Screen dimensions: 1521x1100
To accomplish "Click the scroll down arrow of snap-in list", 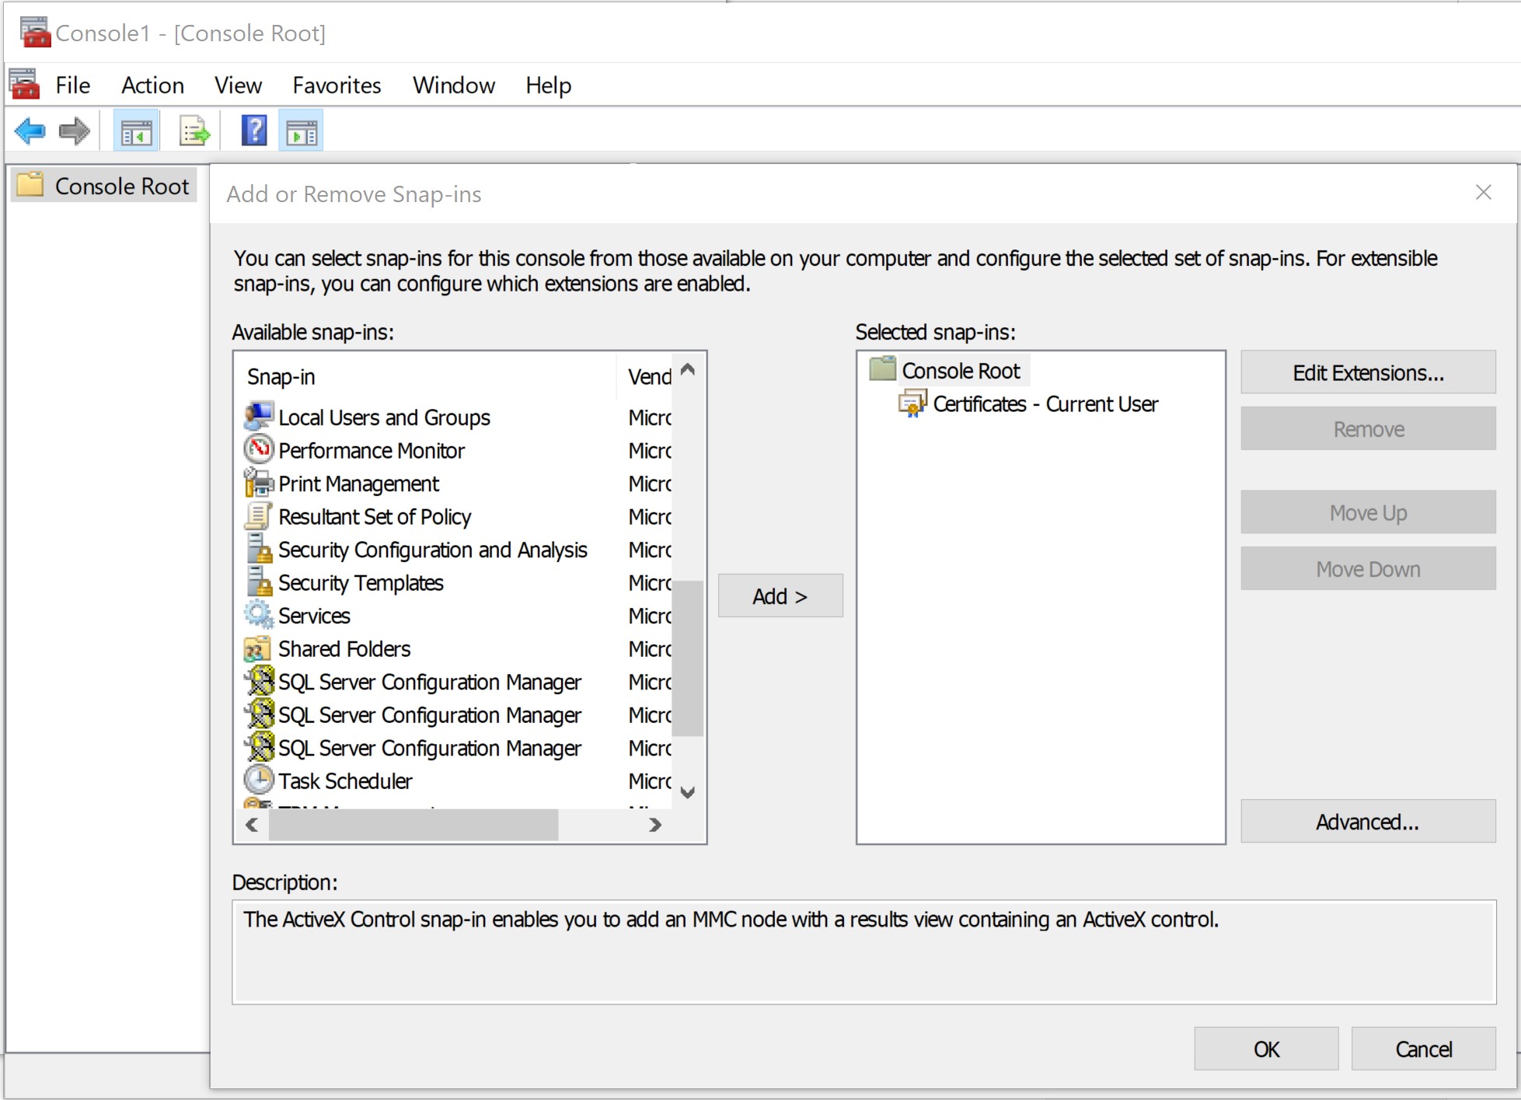I will tap(687, 792).
